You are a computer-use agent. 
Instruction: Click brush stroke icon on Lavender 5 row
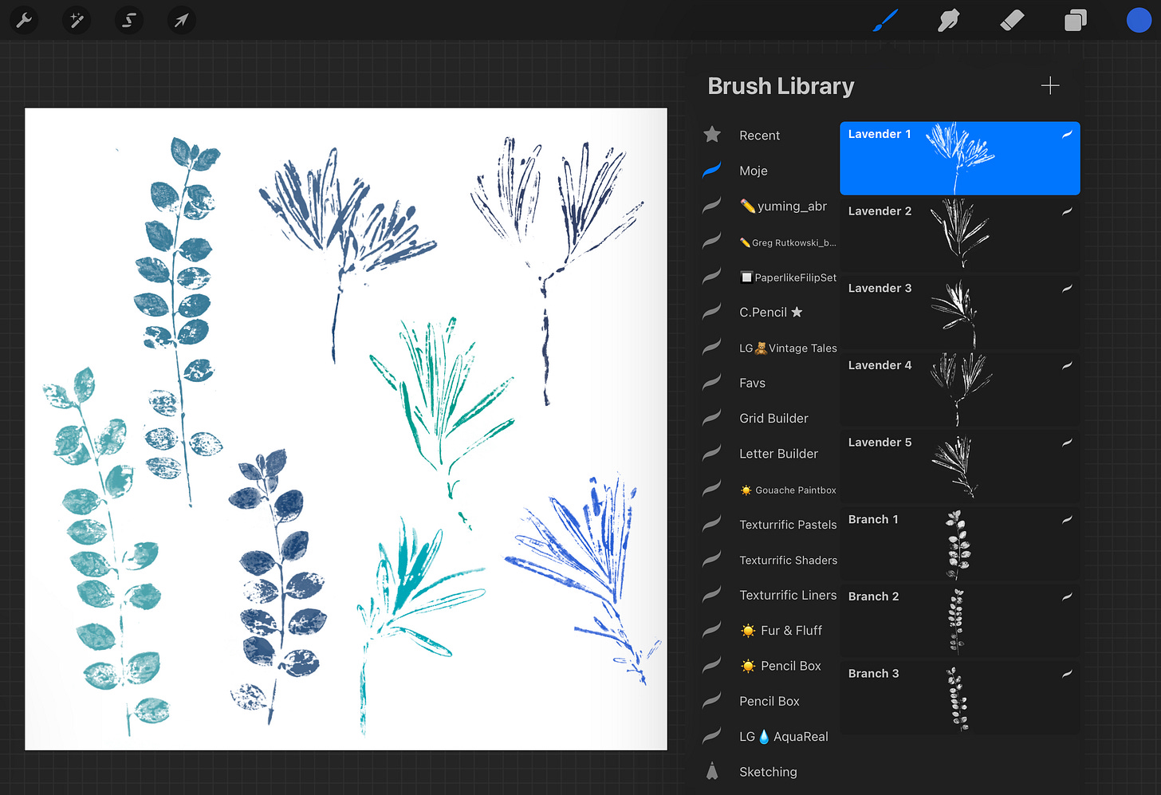(1067, 443)
